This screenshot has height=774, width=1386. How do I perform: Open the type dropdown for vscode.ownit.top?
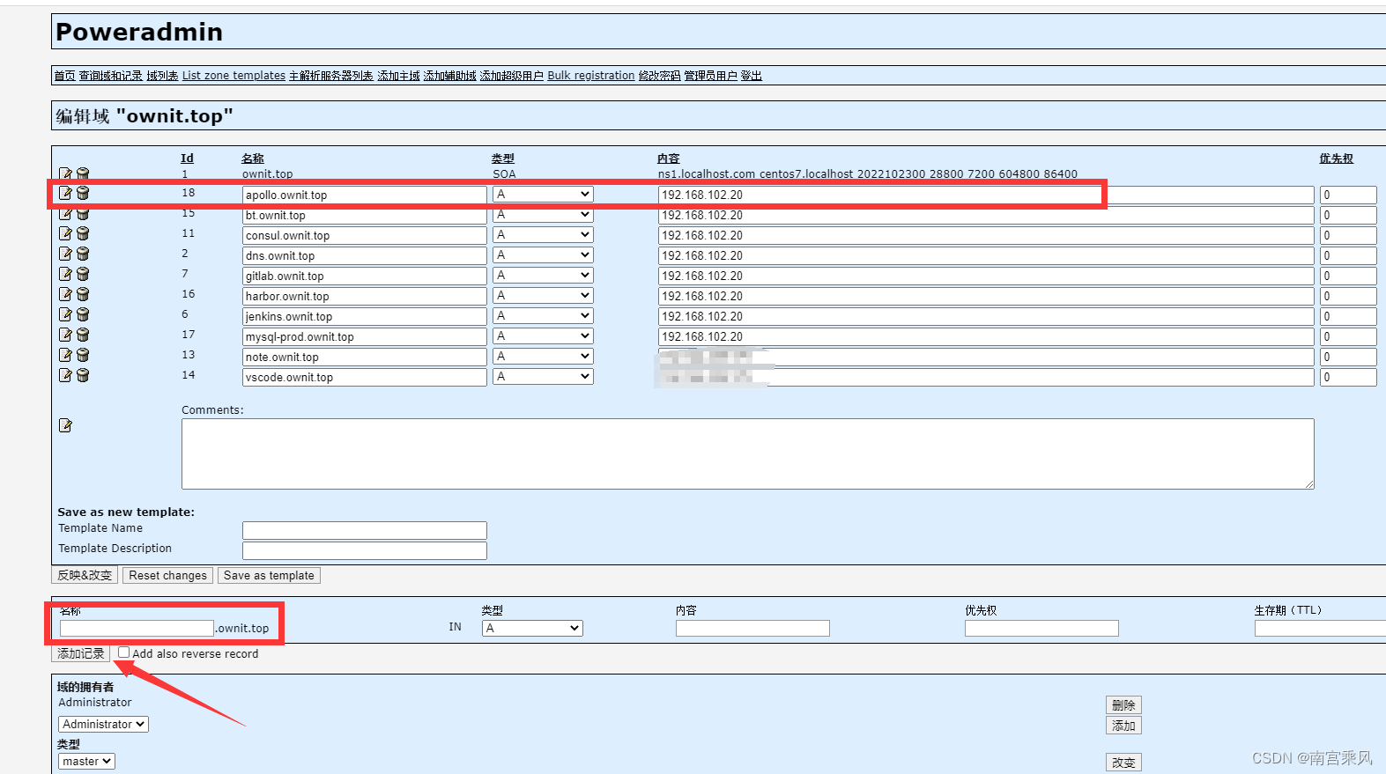pos(543,376)
